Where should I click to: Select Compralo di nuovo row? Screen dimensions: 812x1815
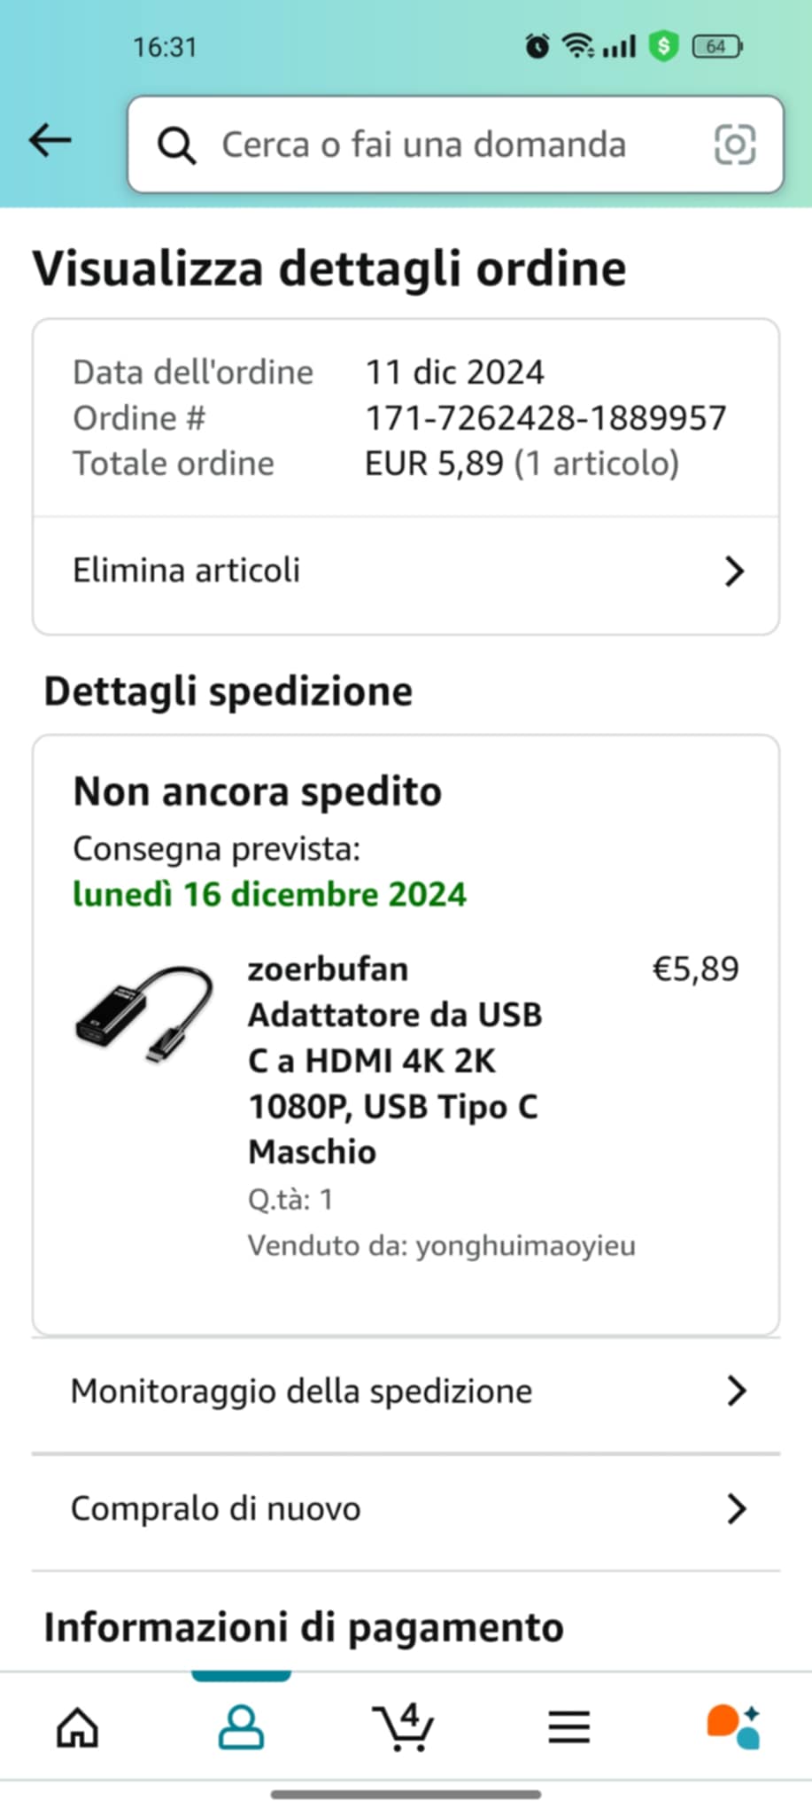point(406,1509)
